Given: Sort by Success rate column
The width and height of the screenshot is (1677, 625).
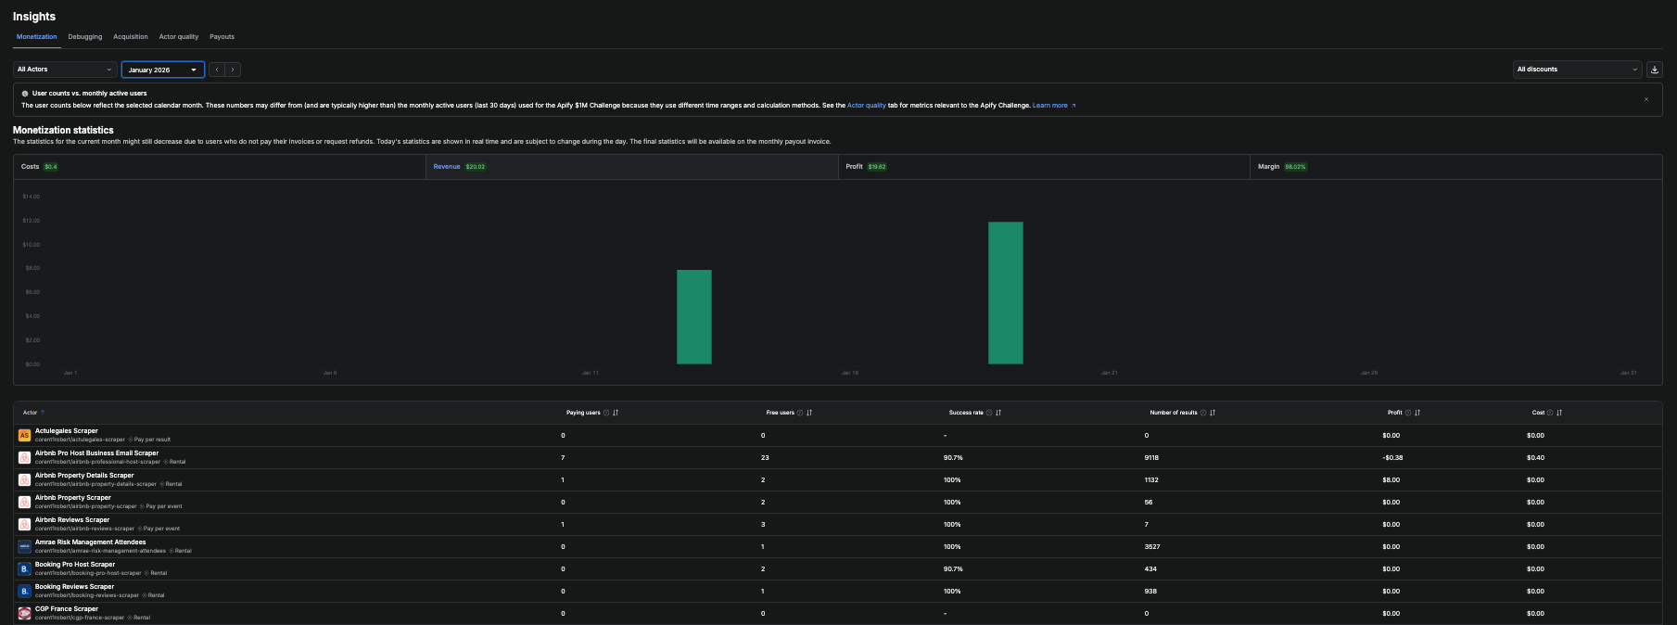Looking at the screenshot, I should click(x=998, y=413).
